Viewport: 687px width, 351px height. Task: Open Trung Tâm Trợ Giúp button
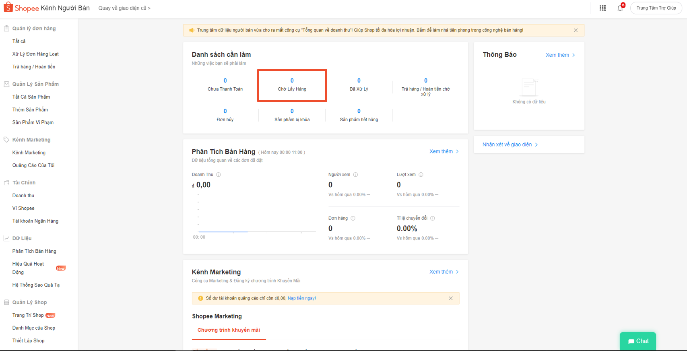tap(656, 8)
